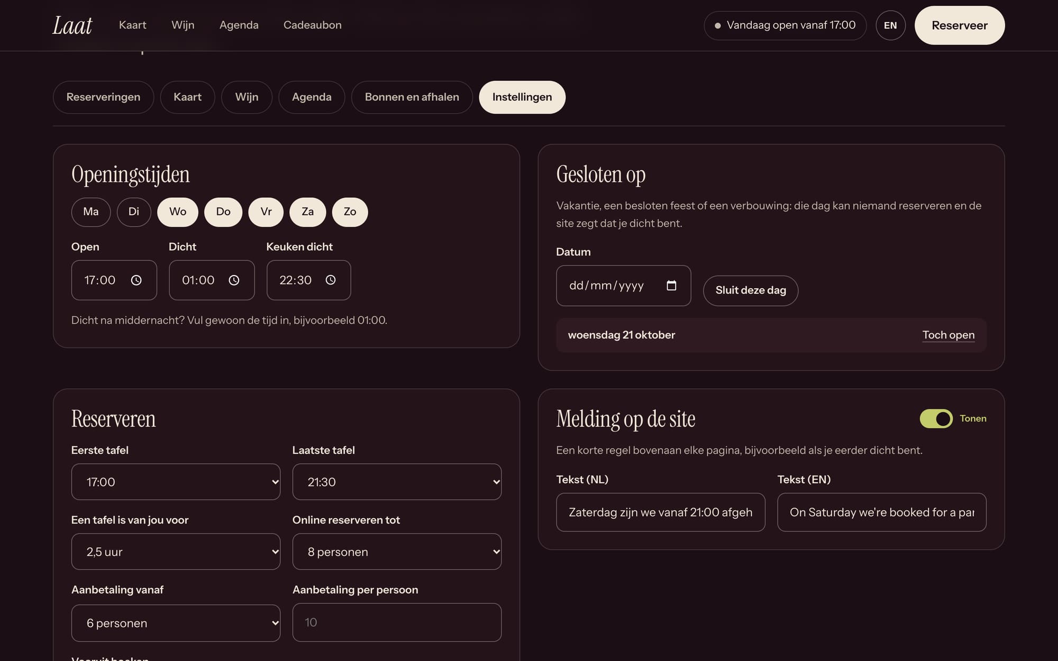Toggle Thursday (Do) opening day
The width and height of the screenshot is (1058, 661).
[x=223, y=212]
